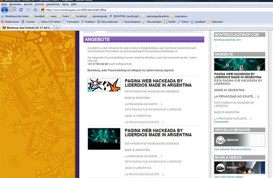
Task: Open the Hilfe menu
Action: (74, 4)
